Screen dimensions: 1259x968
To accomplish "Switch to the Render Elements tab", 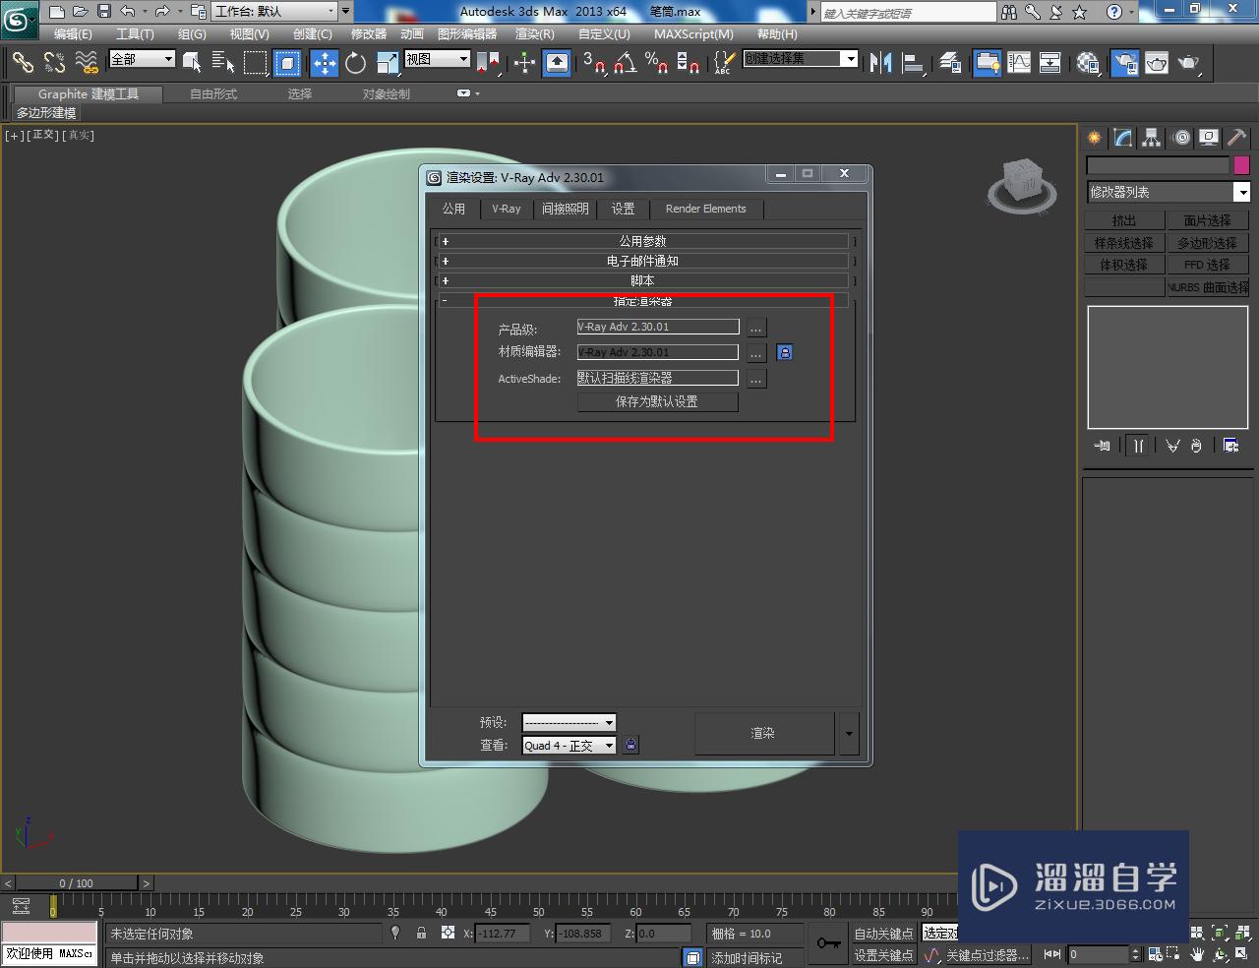I will click(706, 209).
